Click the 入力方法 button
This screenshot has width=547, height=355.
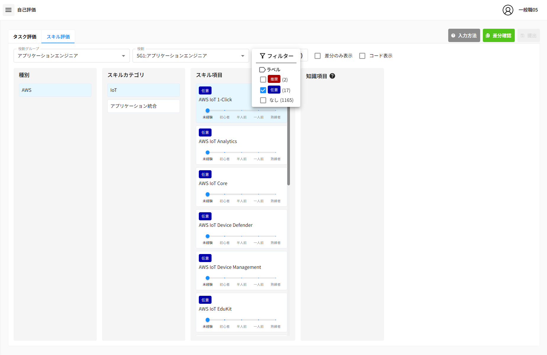click(x=464, y=36)
